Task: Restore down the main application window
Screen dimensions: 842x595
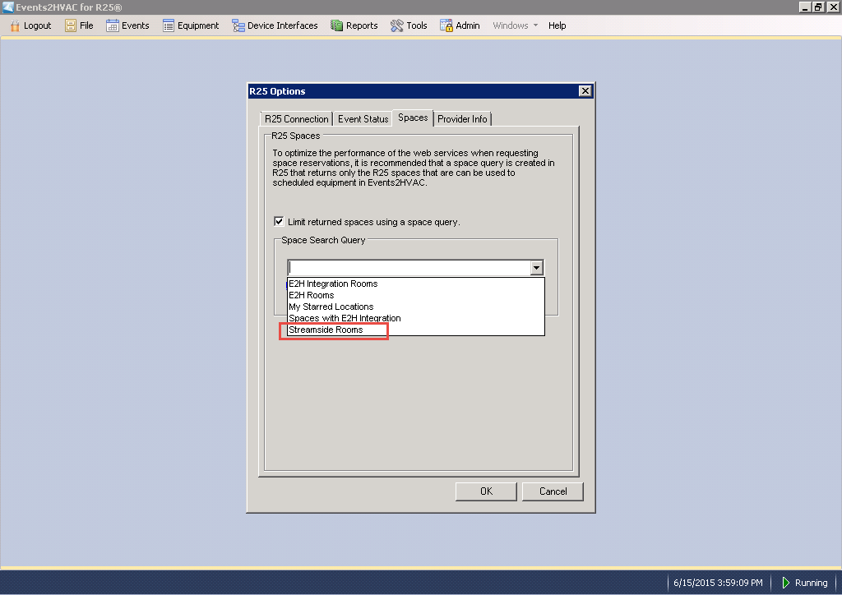Action: [818, 7]
